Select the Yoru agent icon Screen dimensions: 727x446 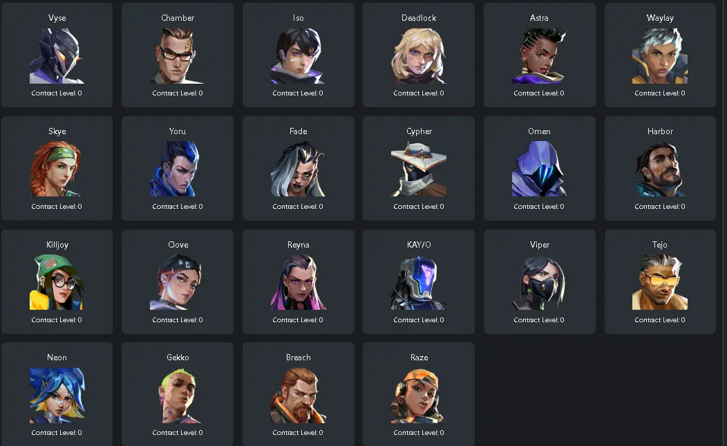pyautogui.click(x=178, y=169)
